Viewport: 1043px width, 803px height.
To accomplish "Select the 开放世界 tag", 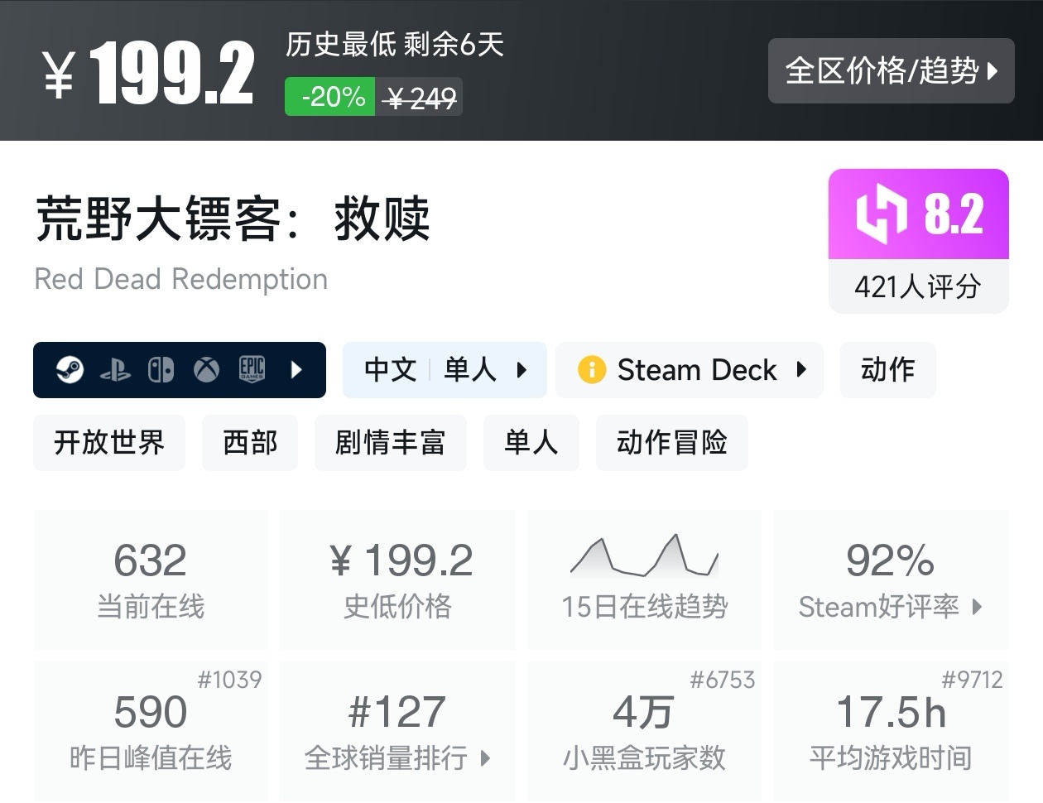I will [108, 443].
